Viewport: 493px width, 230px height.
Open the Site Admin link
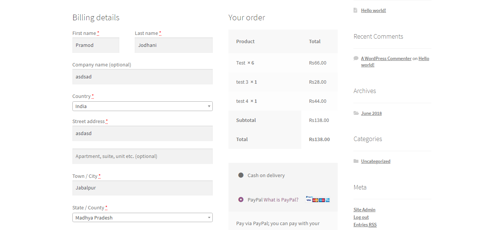click(364, 210)
